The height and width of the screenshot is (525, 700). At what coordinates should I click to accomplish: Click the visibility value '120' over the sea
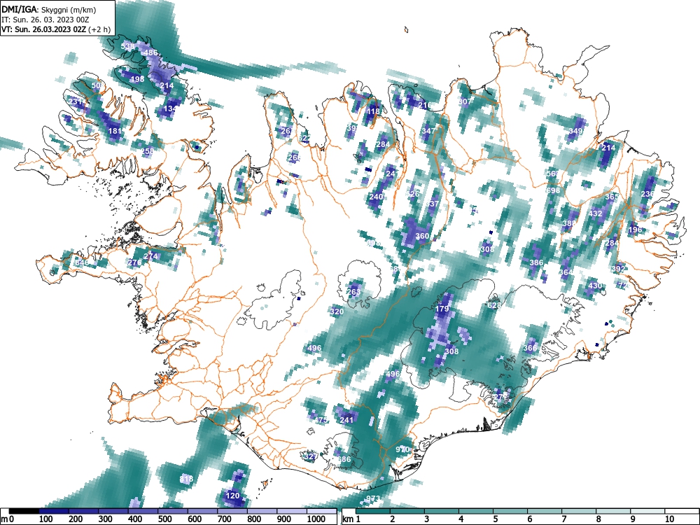coord(232,496)
